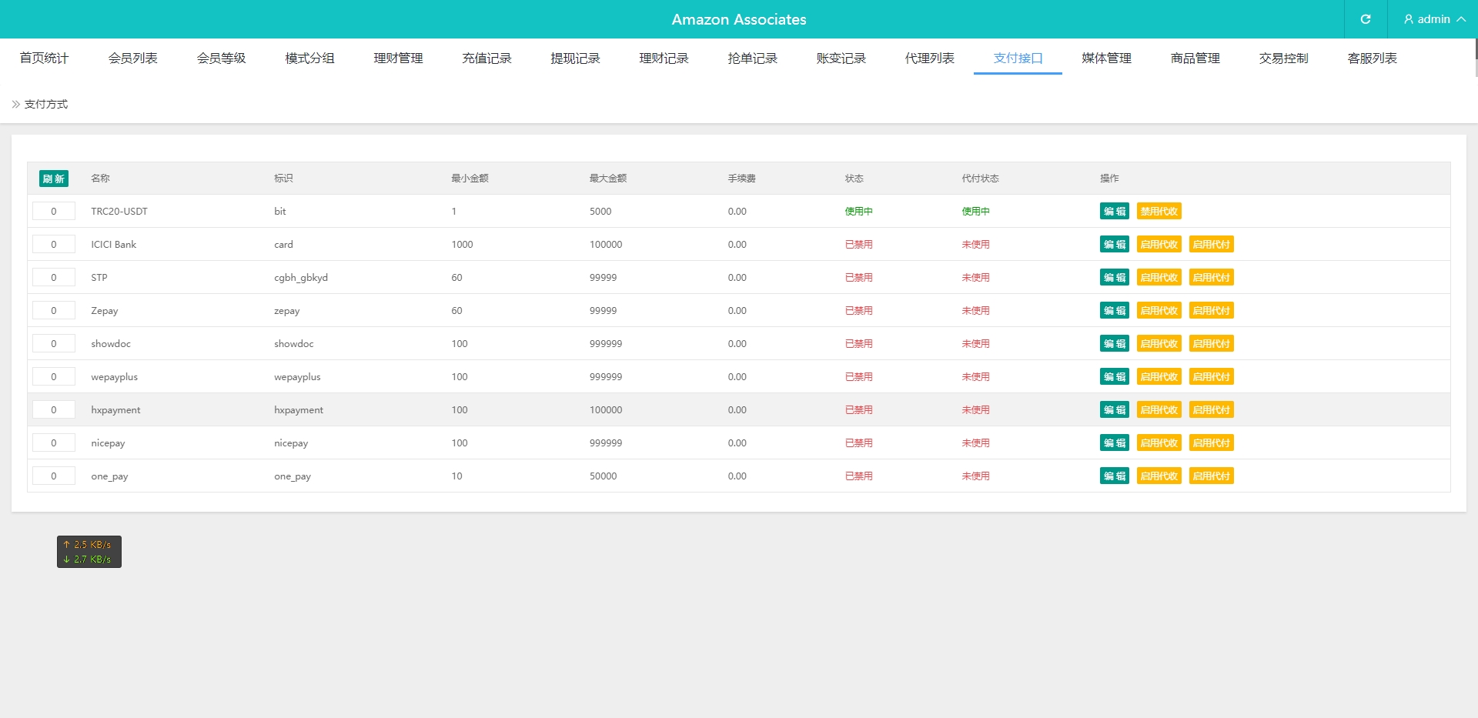Enable 启用代付 for STP row

[1211, 278]
